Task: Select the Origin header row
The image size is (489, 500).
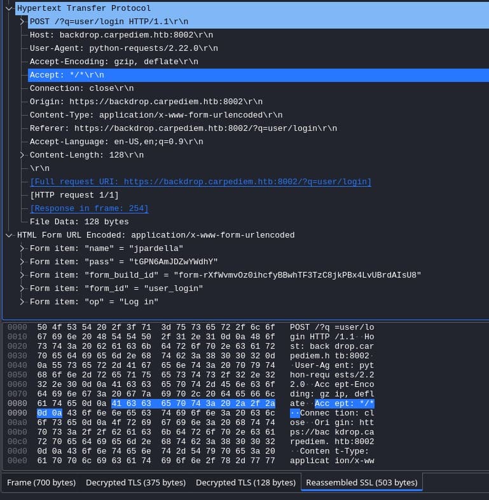Action: tap(259, 102)
